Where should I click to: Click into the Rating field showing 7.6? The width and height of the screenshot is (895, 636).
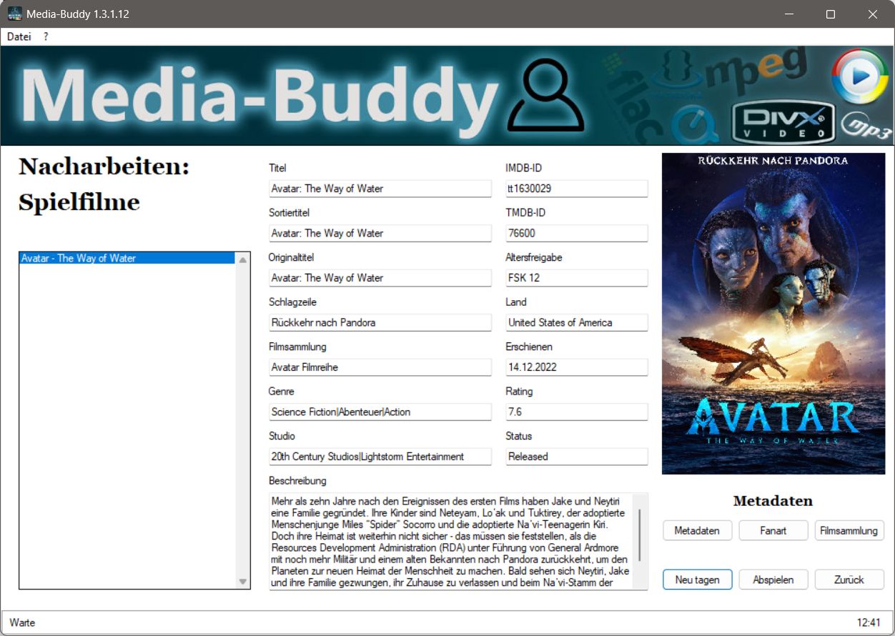[577, 412]
